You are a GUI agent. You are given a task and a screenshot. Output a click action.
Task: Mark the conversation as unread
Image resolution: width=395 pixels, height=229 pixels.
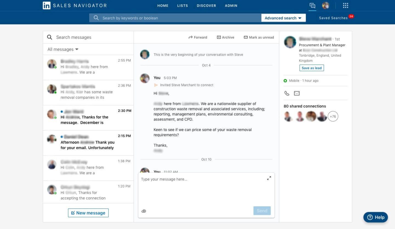coord(259,37)
